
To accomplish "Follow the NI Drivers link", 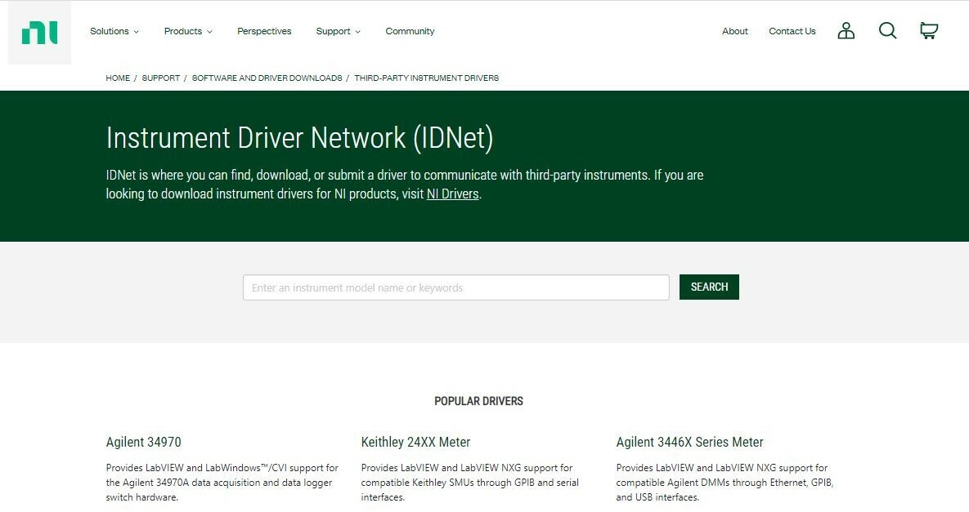I will [452, 194].
